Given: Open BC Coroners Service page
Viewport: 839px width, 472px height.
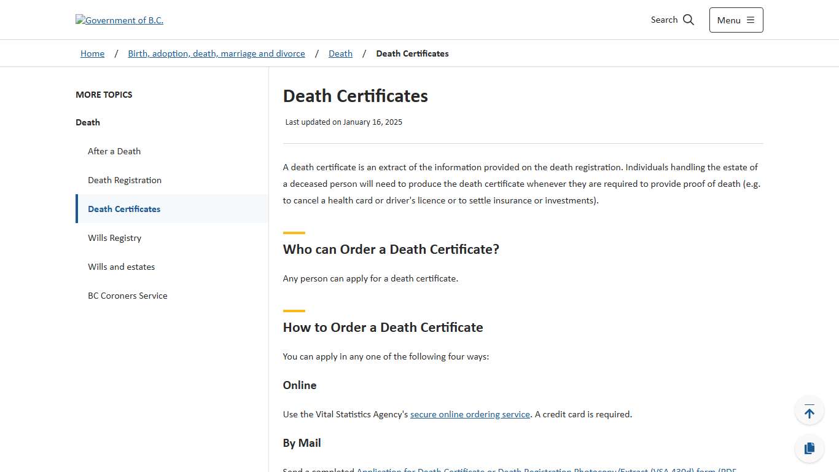Looking at the screenshot, I should point(128,296).
